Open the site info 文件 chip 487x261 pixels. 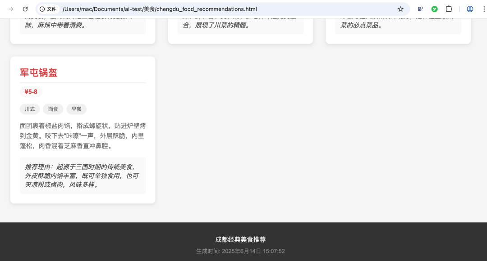coord(48,9)
